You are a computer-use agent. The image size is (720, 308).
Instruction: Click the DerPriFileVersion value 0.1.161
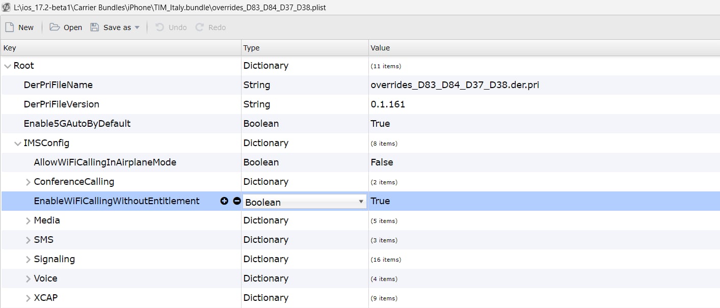(x=388, y=104)
